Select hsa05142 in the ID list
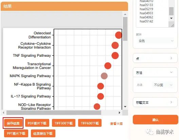Viewport: 179px width, 140px height. point(146,21)
